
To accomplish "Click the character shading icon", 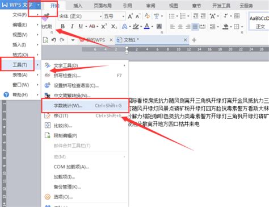I will point(159,26).
